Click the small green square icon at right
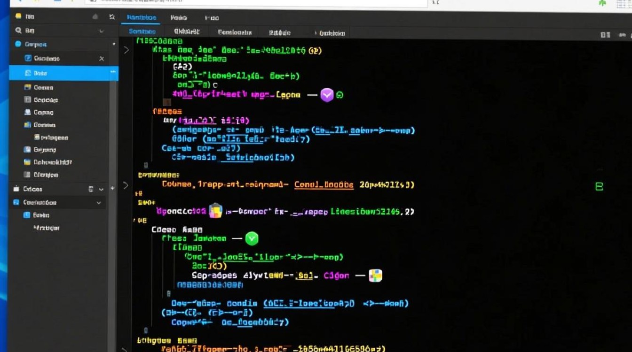Image resolution: width=632 pixels, height=352 pixels. point(599,187)
